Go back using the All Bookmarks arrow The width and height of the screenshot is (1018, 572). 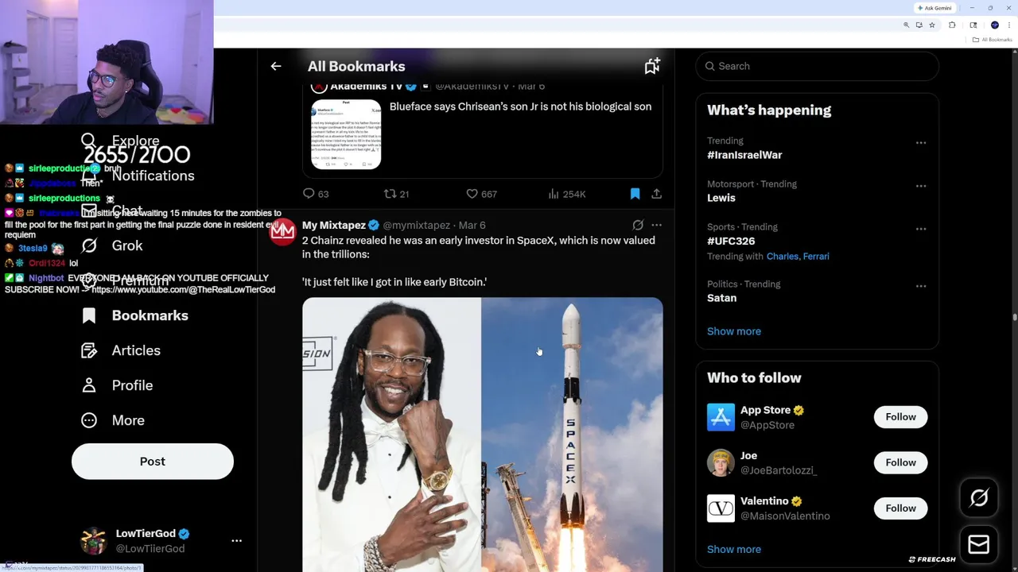[x=276, y=67]
